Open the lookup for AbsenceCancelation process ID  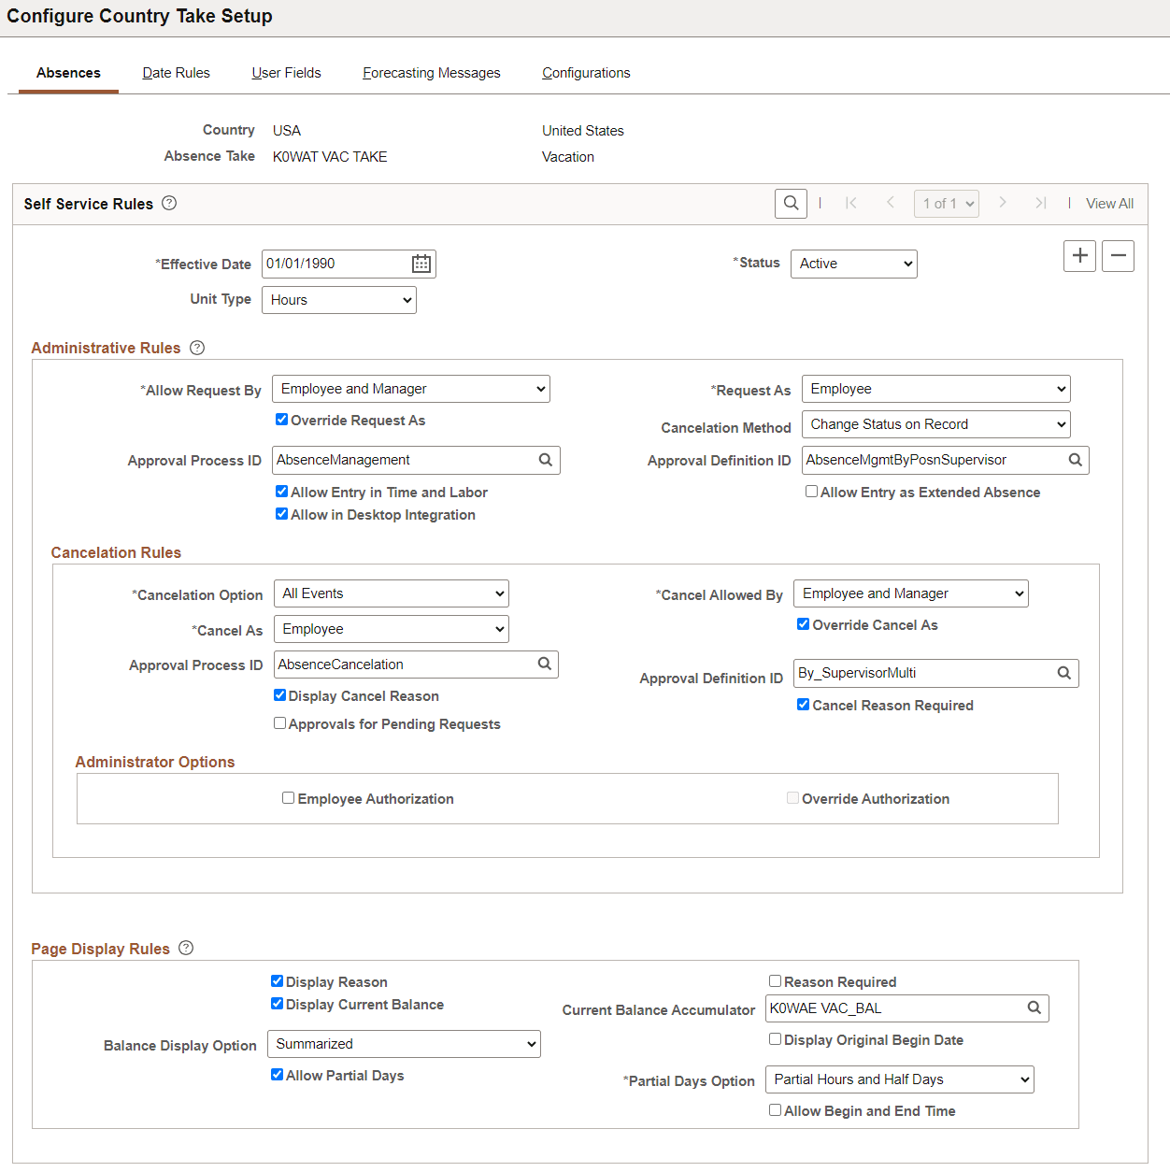[x=545, y=664]
